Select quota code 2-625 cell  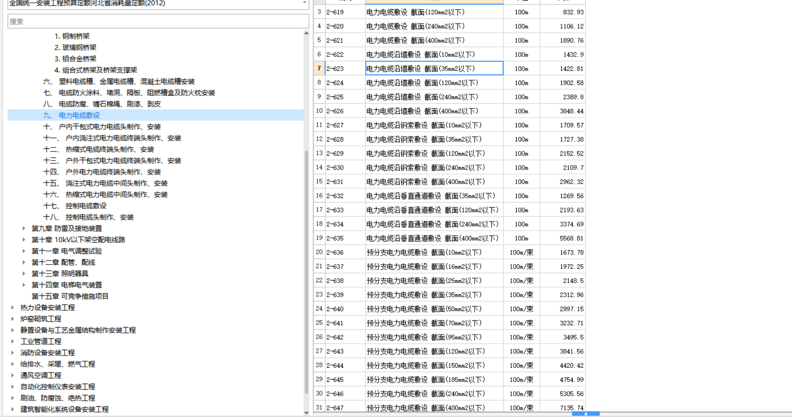tap(345, 97)
